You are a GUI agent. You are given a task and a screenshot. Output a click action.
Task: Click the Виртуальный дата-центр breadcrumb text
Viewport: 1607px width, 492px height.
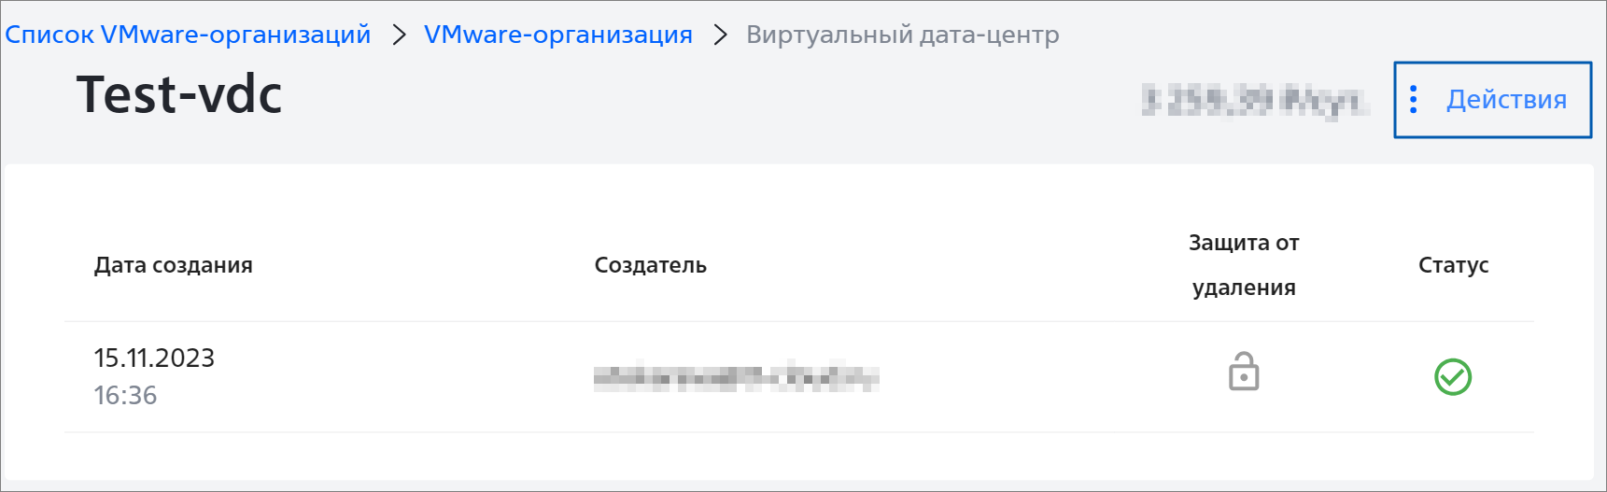(x=902, y=35)
